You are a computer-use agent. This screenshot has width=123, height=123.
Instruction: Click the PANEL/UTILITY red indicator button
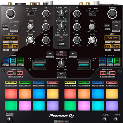click(x=61, y=37)
